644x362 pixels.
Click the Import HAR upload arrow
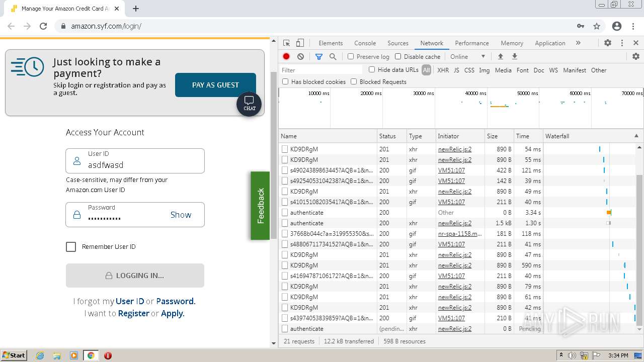tap(500, 57)
